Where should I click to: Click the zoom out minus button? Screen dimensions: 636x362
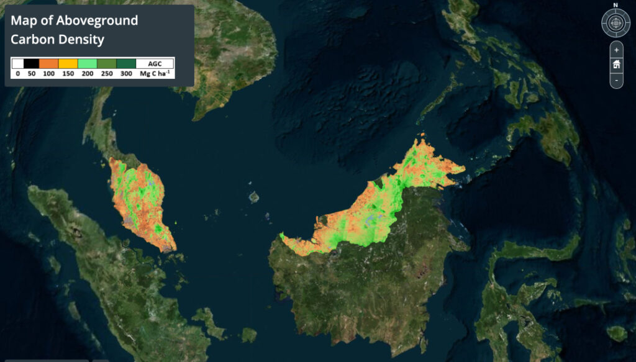point(616,80)
